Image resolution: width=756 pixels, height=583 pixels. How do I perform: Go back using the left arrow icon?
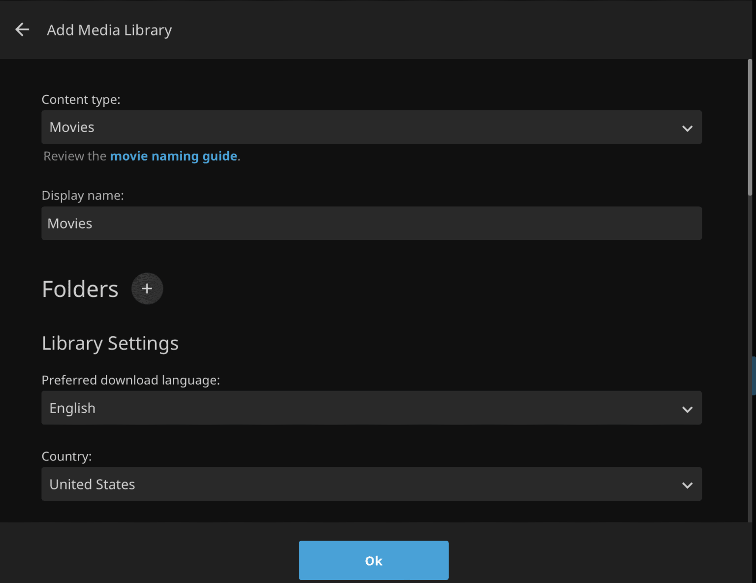(x=22, y=30)
